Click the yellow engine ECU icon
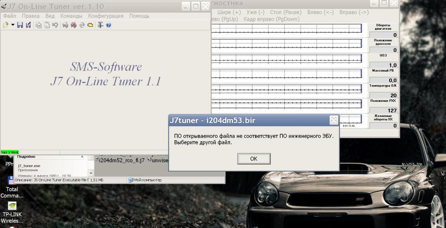 point(90,25)
